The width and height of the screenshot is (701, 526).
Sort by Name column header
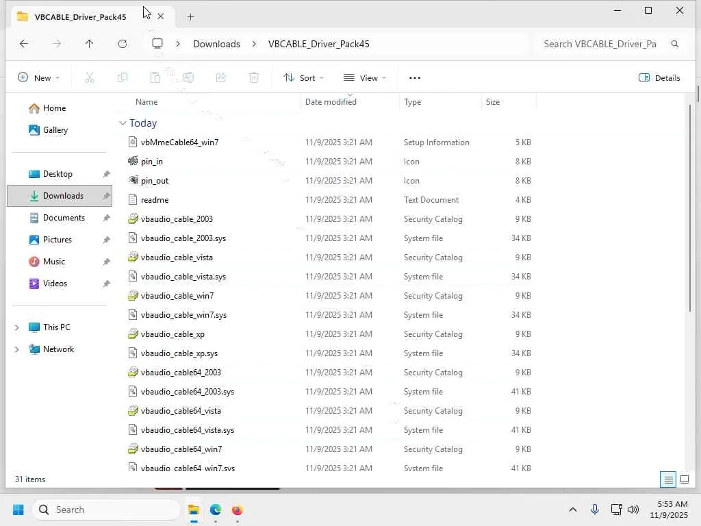click(146, 102)
